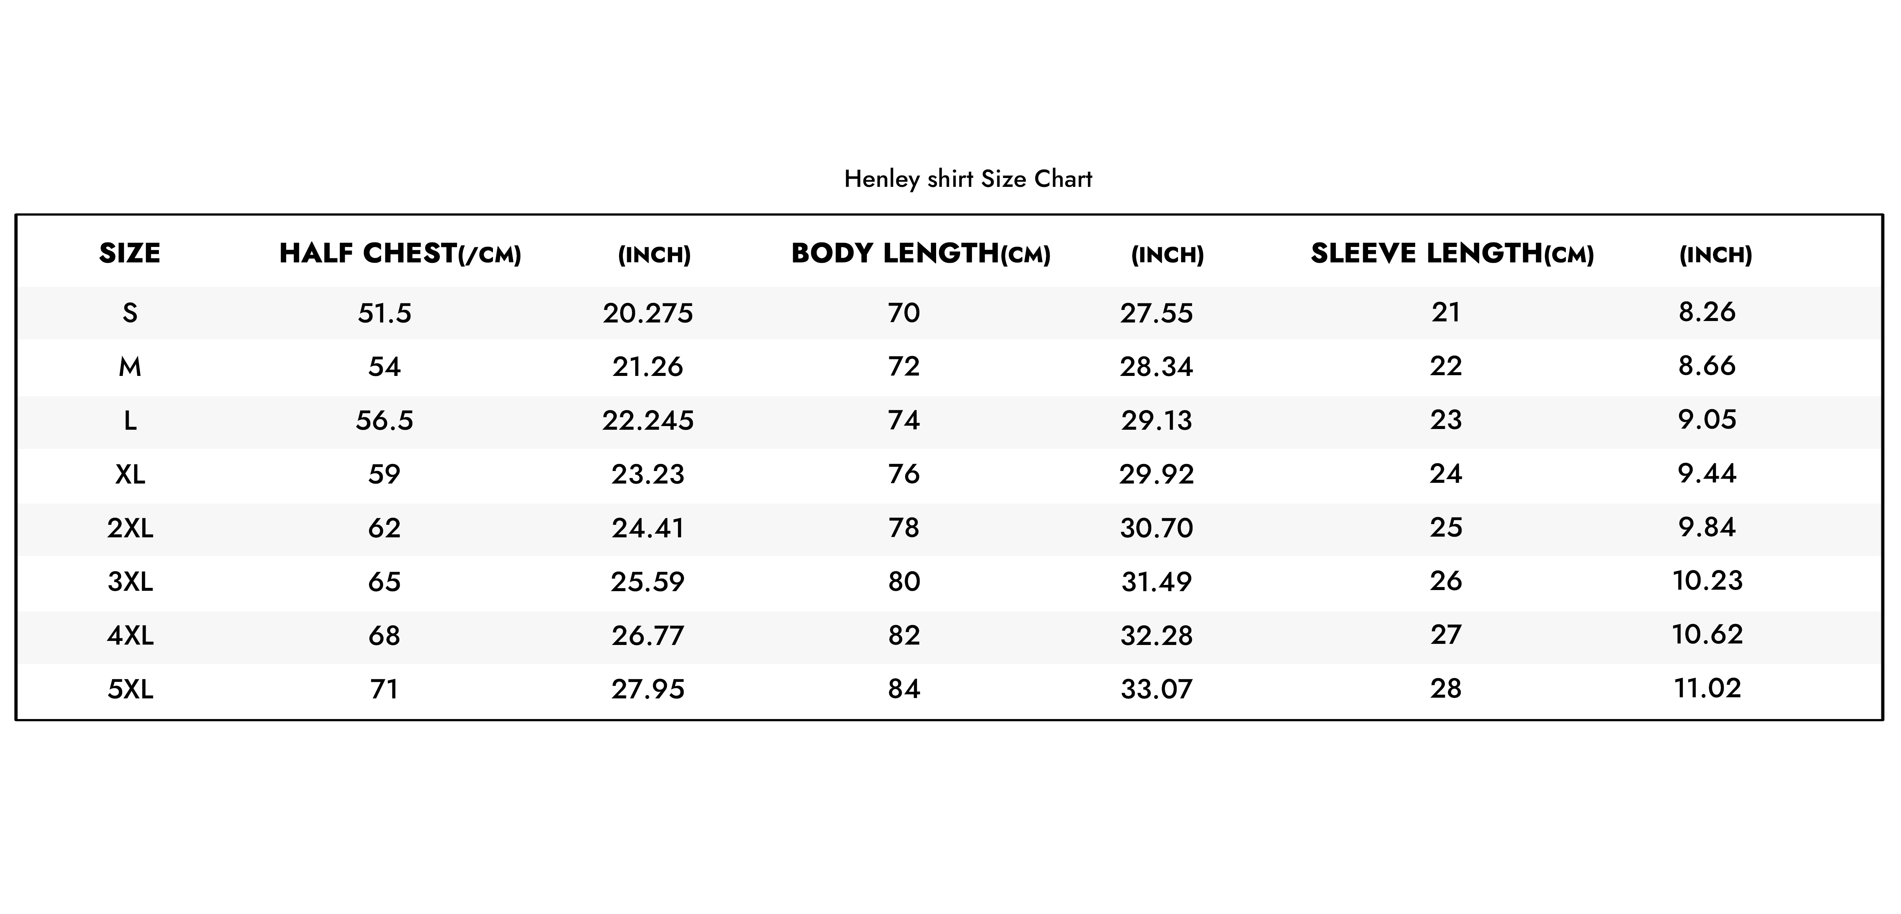This screenshot has height=914, width=1901.
Task: Click the 76 body length value
Action: tap(904, 474)
